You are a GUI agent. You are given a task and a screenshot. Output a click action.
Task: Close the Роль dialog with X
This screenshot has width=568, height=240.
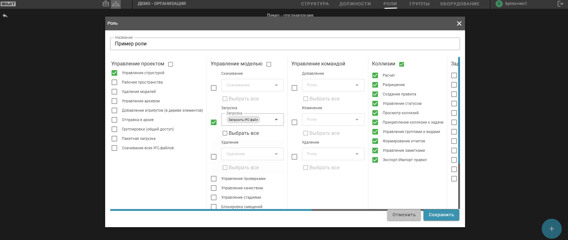pos(459,23)
